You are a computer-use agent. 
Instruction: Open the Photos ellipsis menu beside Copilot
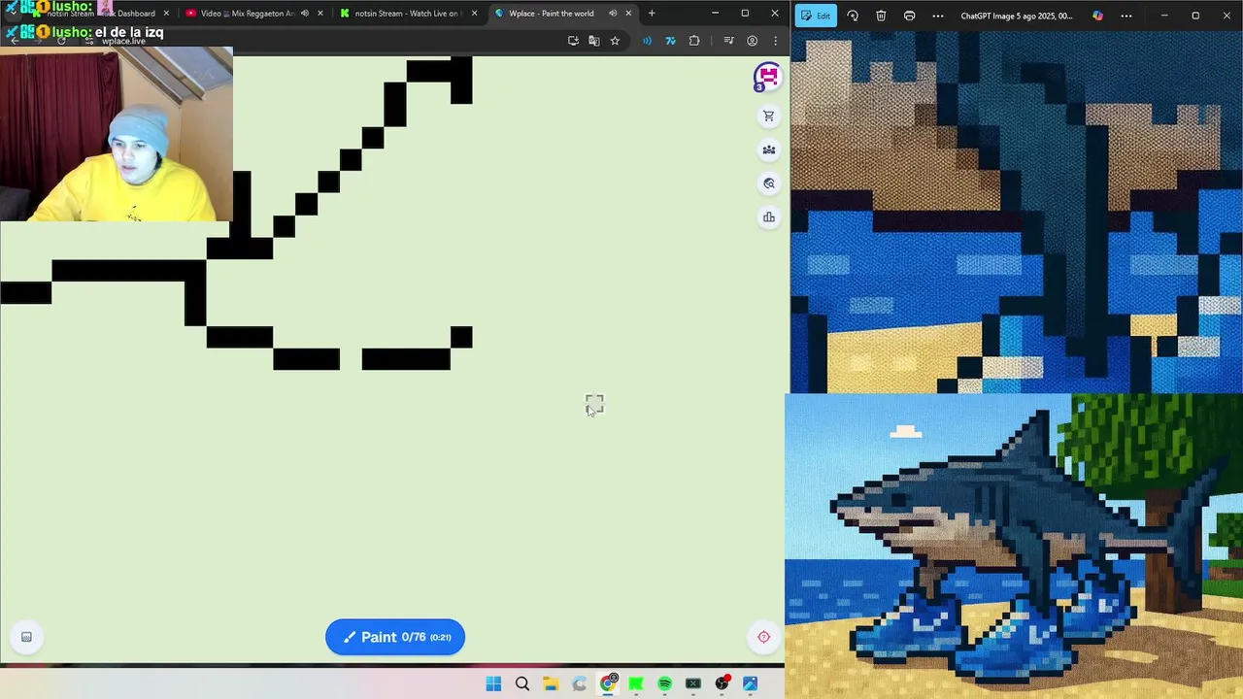coord(1126,16)
